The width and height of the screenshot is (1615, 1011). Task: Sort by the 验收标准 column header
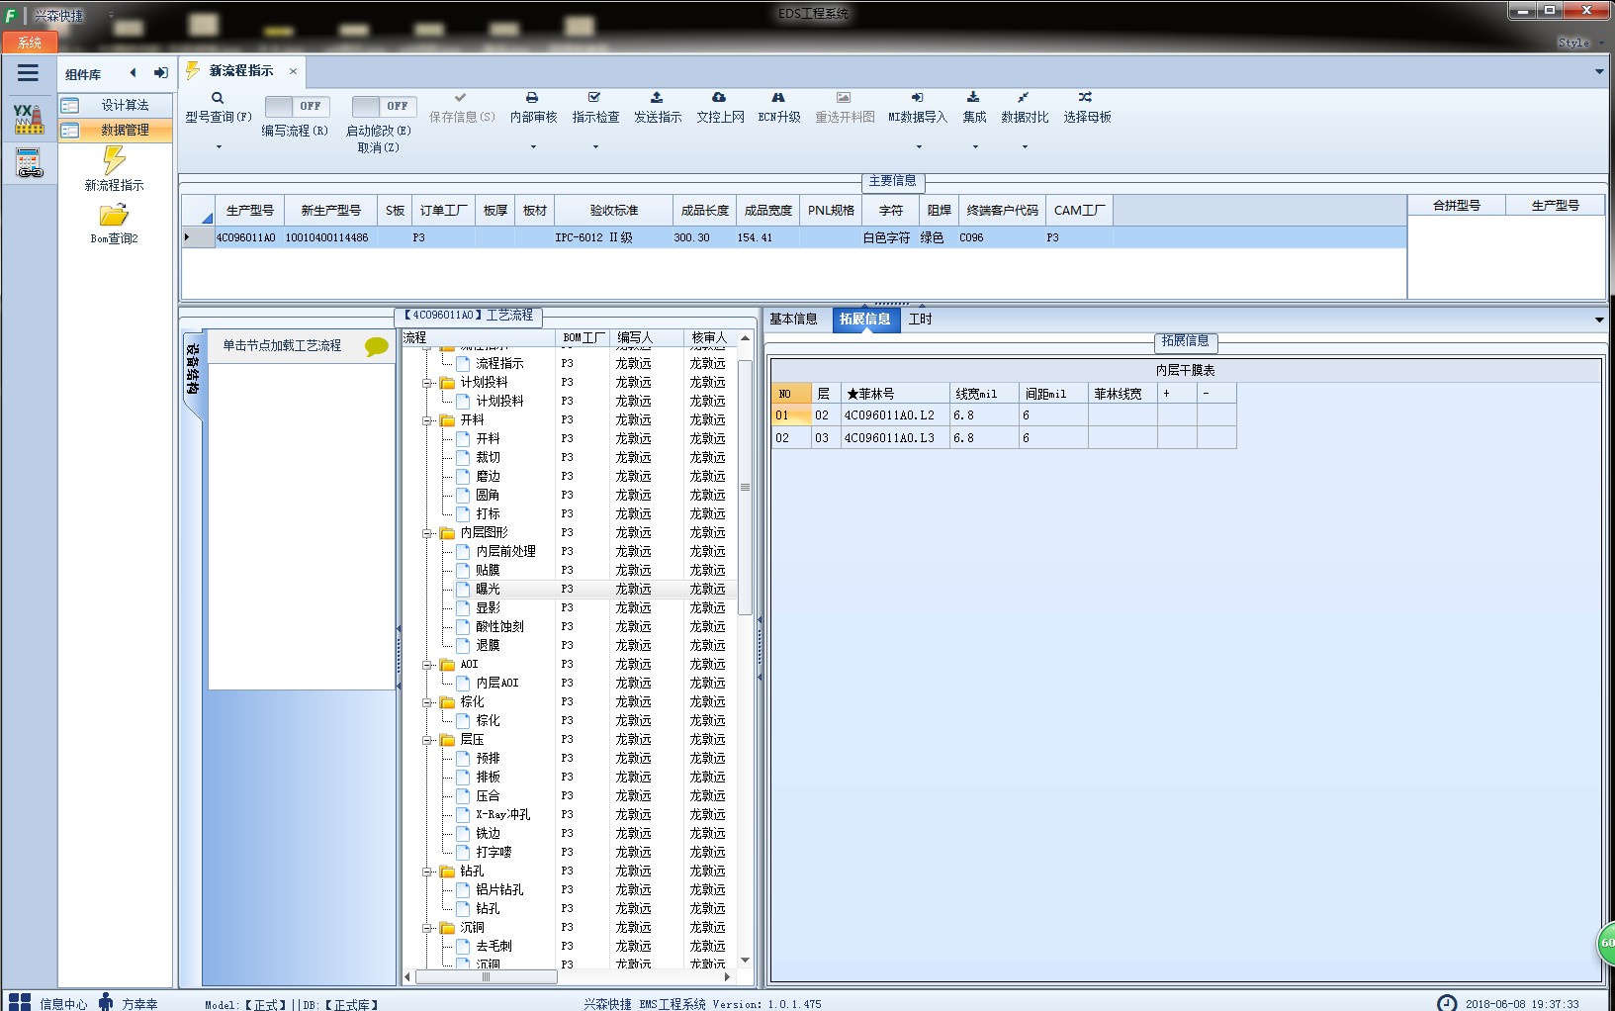(x=613, y=211)
